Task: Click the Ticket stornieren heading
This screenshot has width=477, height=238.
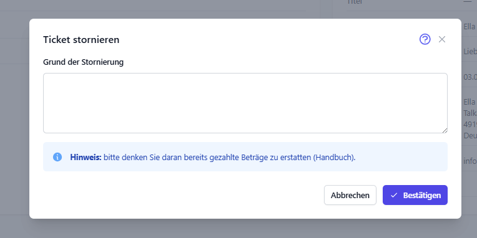Action: pyautogui.click(x=81, y=40)
